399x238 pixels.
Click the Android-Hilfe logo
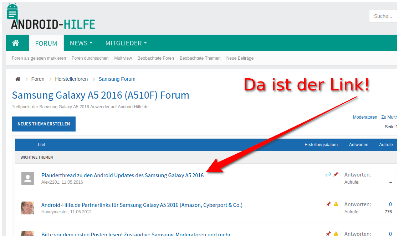[51, 17]
